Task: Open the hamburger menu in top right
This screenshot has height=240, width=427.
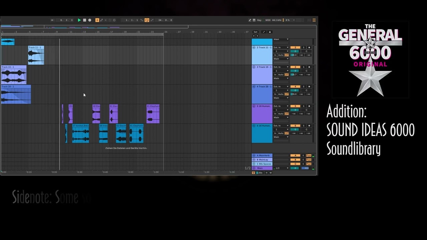Action: [314, 20]
